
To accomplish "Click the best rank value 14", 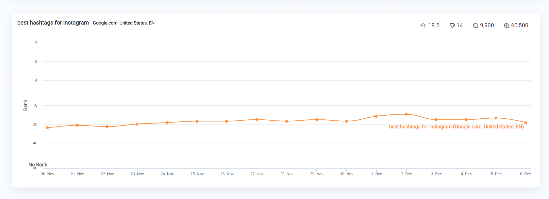I will (460, 26).
